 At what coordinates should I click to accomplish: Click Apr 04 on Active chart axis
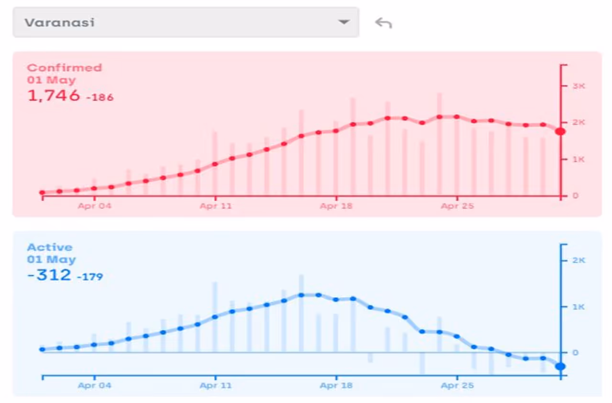(94, 385)
